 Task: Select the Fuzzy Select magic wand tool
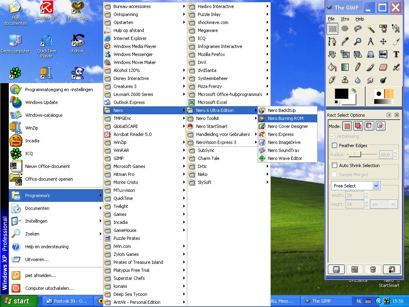(371, 28)
